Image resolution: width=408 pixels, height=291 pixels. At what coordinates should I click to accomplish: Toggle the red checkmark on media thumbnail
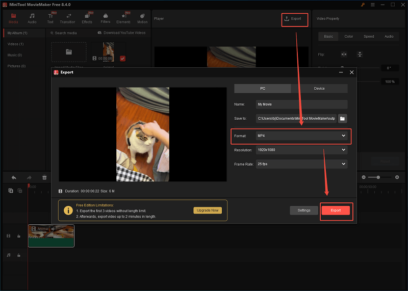pos(122,59)
